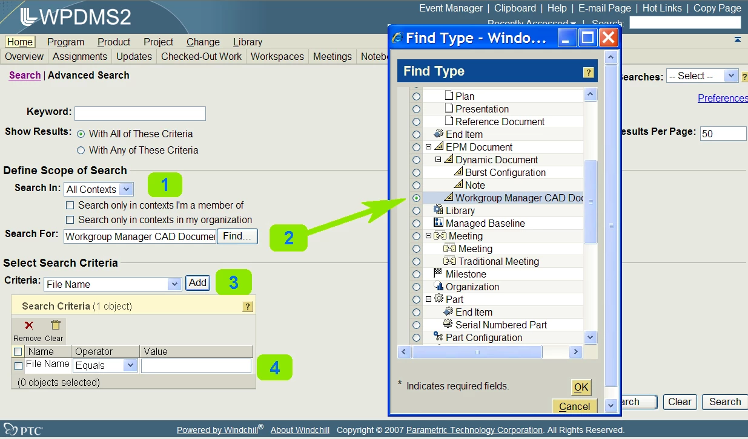The image size is (748, 439).
Task: Open the Program tab
Action: [x=65, y=42]
